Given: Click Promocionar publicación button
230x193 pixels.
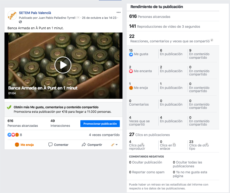Looking at the screenshot, I should pos(100,123).
